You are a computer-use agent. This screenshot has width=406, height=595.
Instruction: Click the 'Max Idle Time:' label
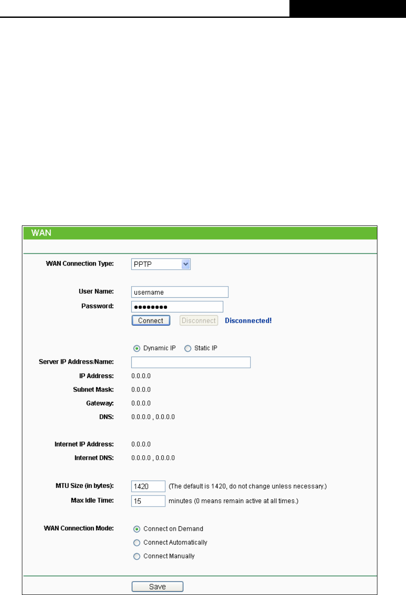click(x=92, y=500)
